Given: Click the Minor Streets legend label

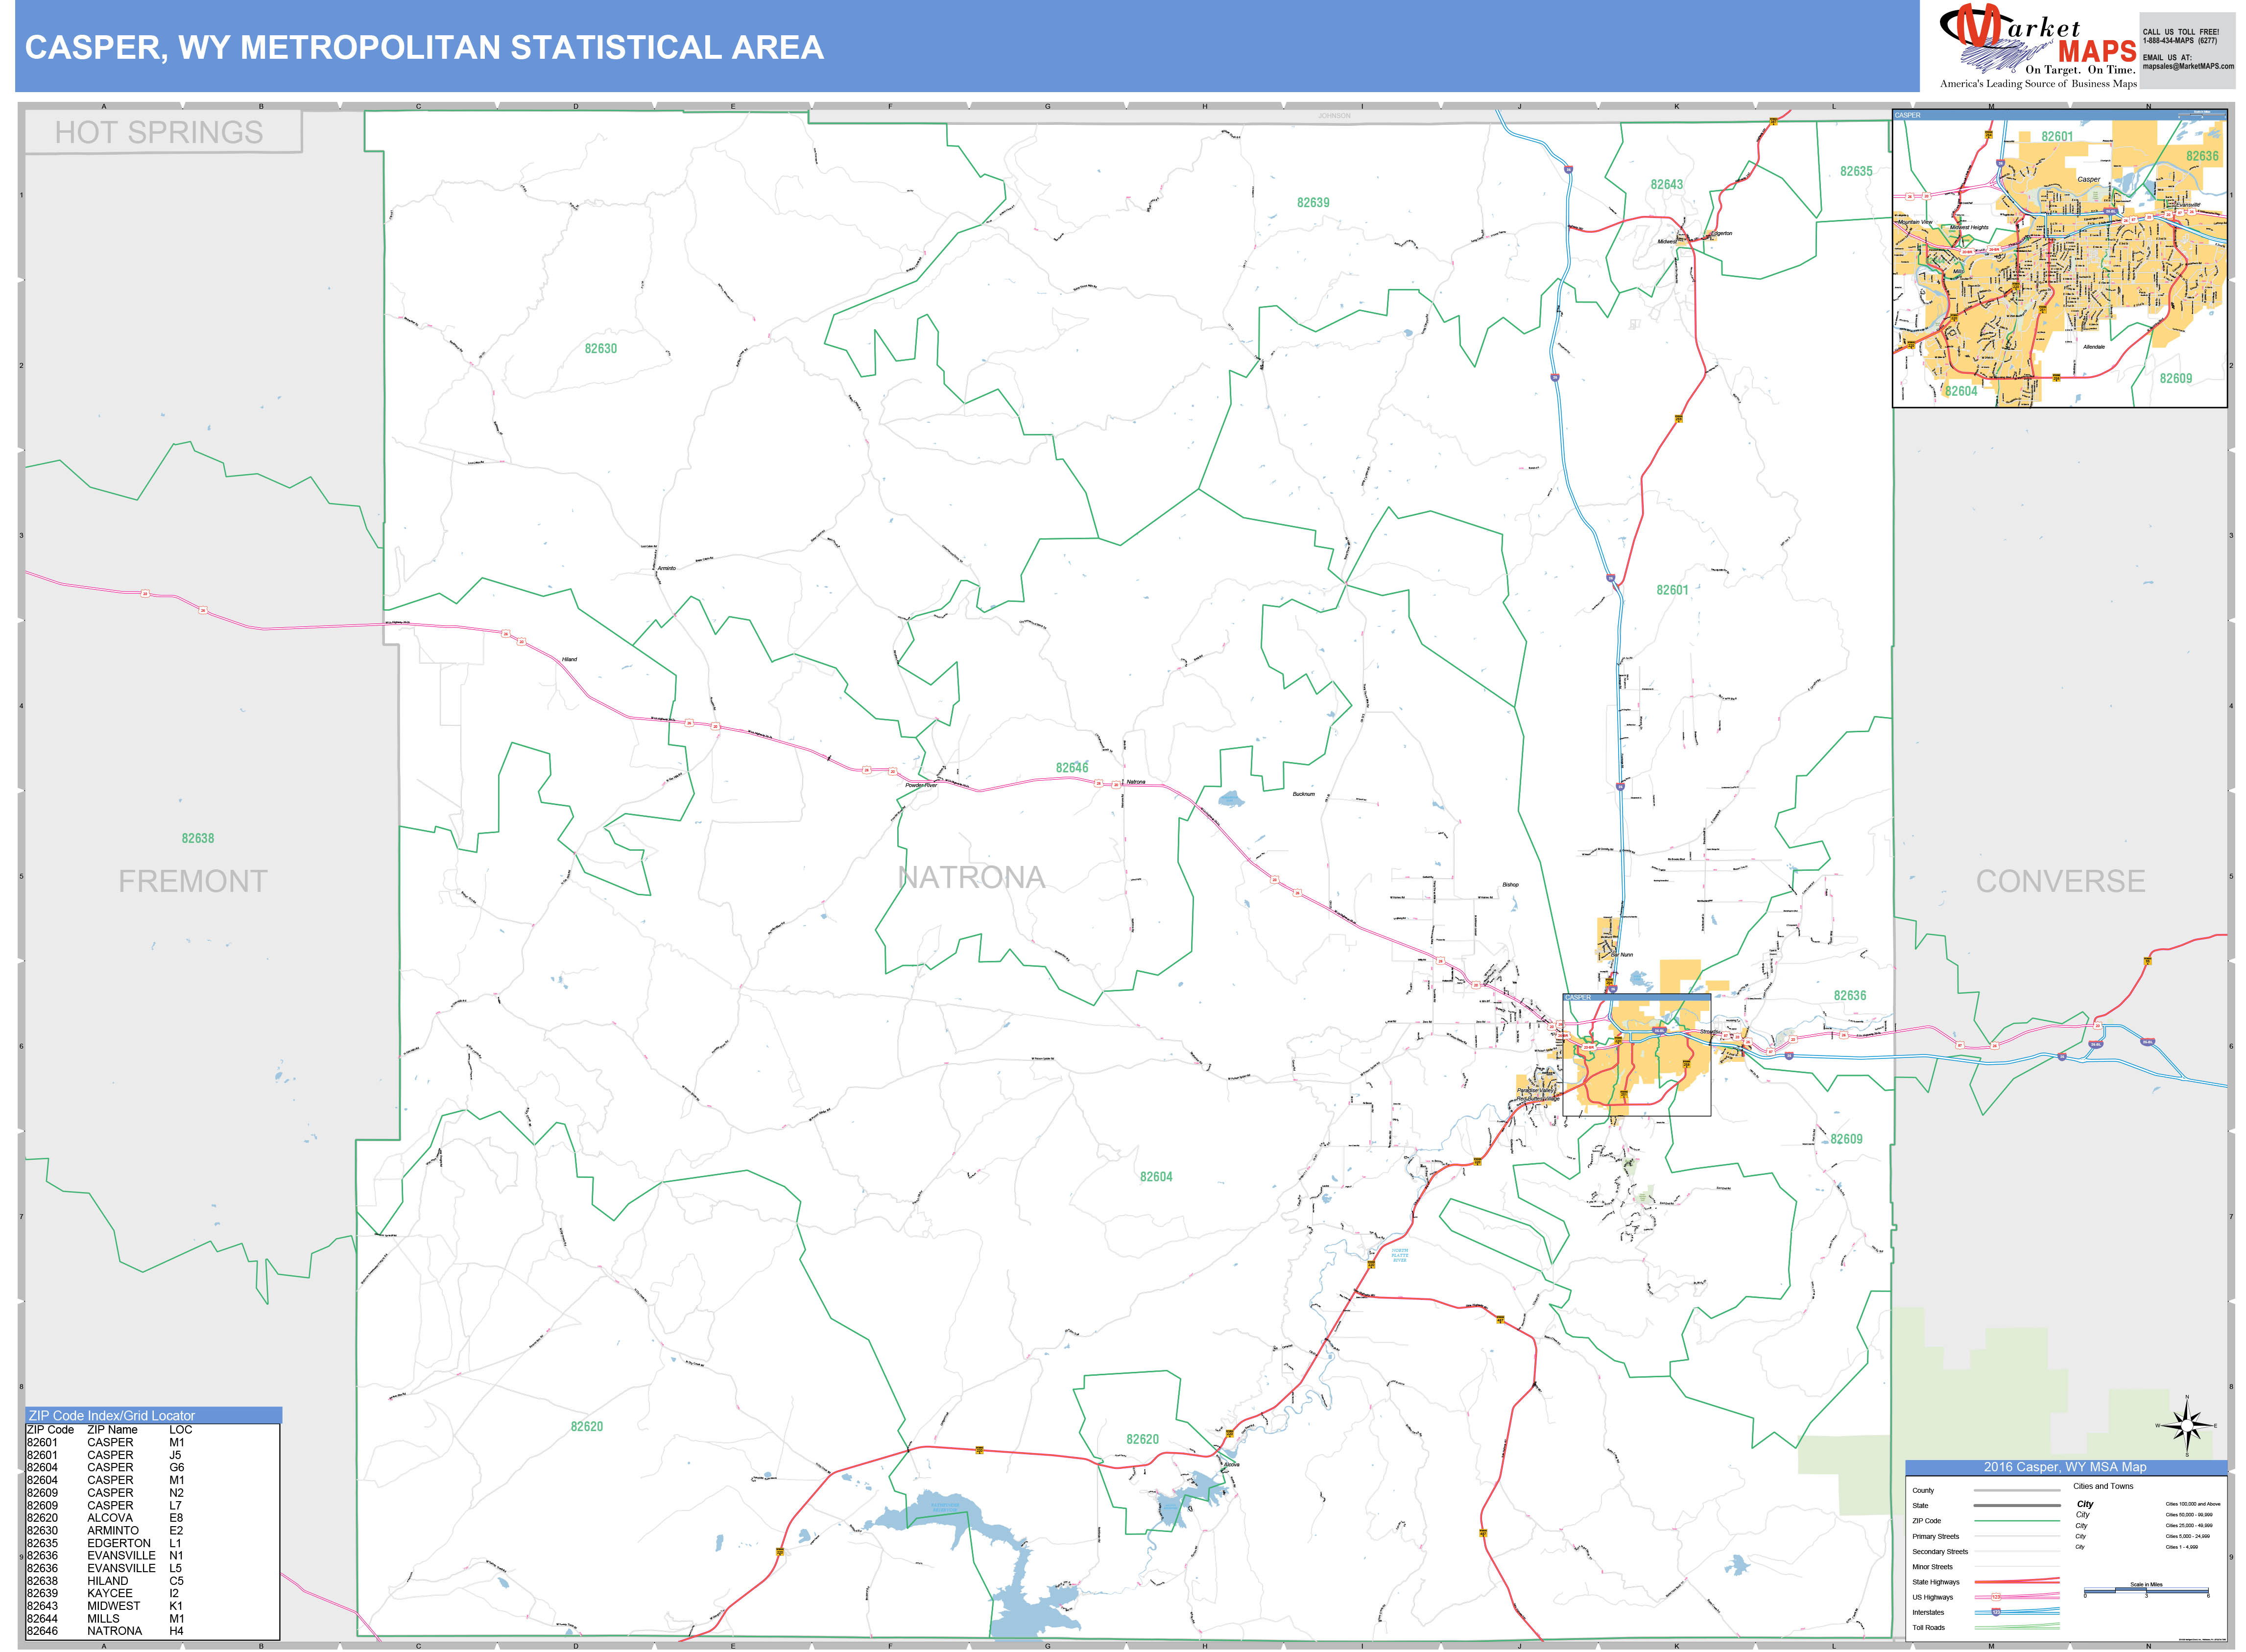Looking at the screenshot, I should coord(1932,1567).
